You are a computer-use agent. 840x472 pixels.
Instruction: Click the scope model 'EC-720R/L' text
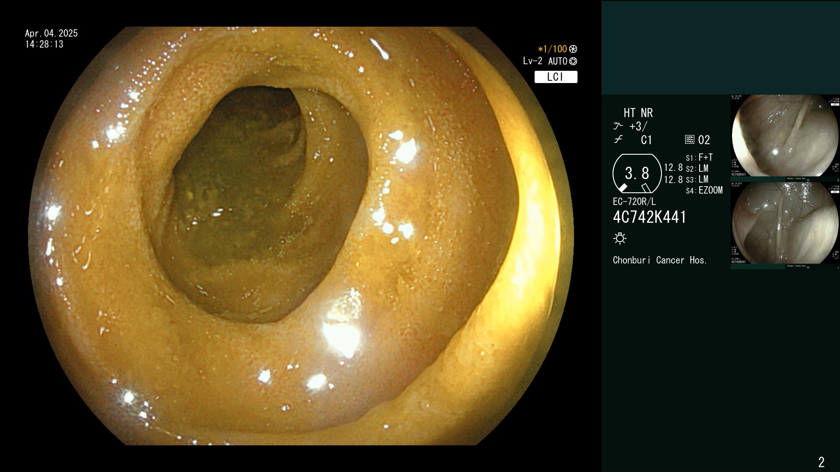click(634, 202)
